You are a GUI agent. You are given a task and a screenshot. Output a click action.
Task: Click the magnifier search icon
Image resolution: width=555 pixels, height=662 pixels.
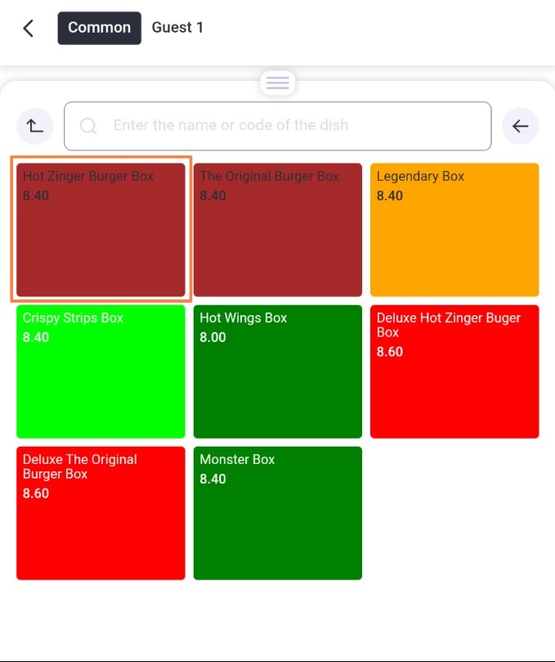(x=88, y=126)
